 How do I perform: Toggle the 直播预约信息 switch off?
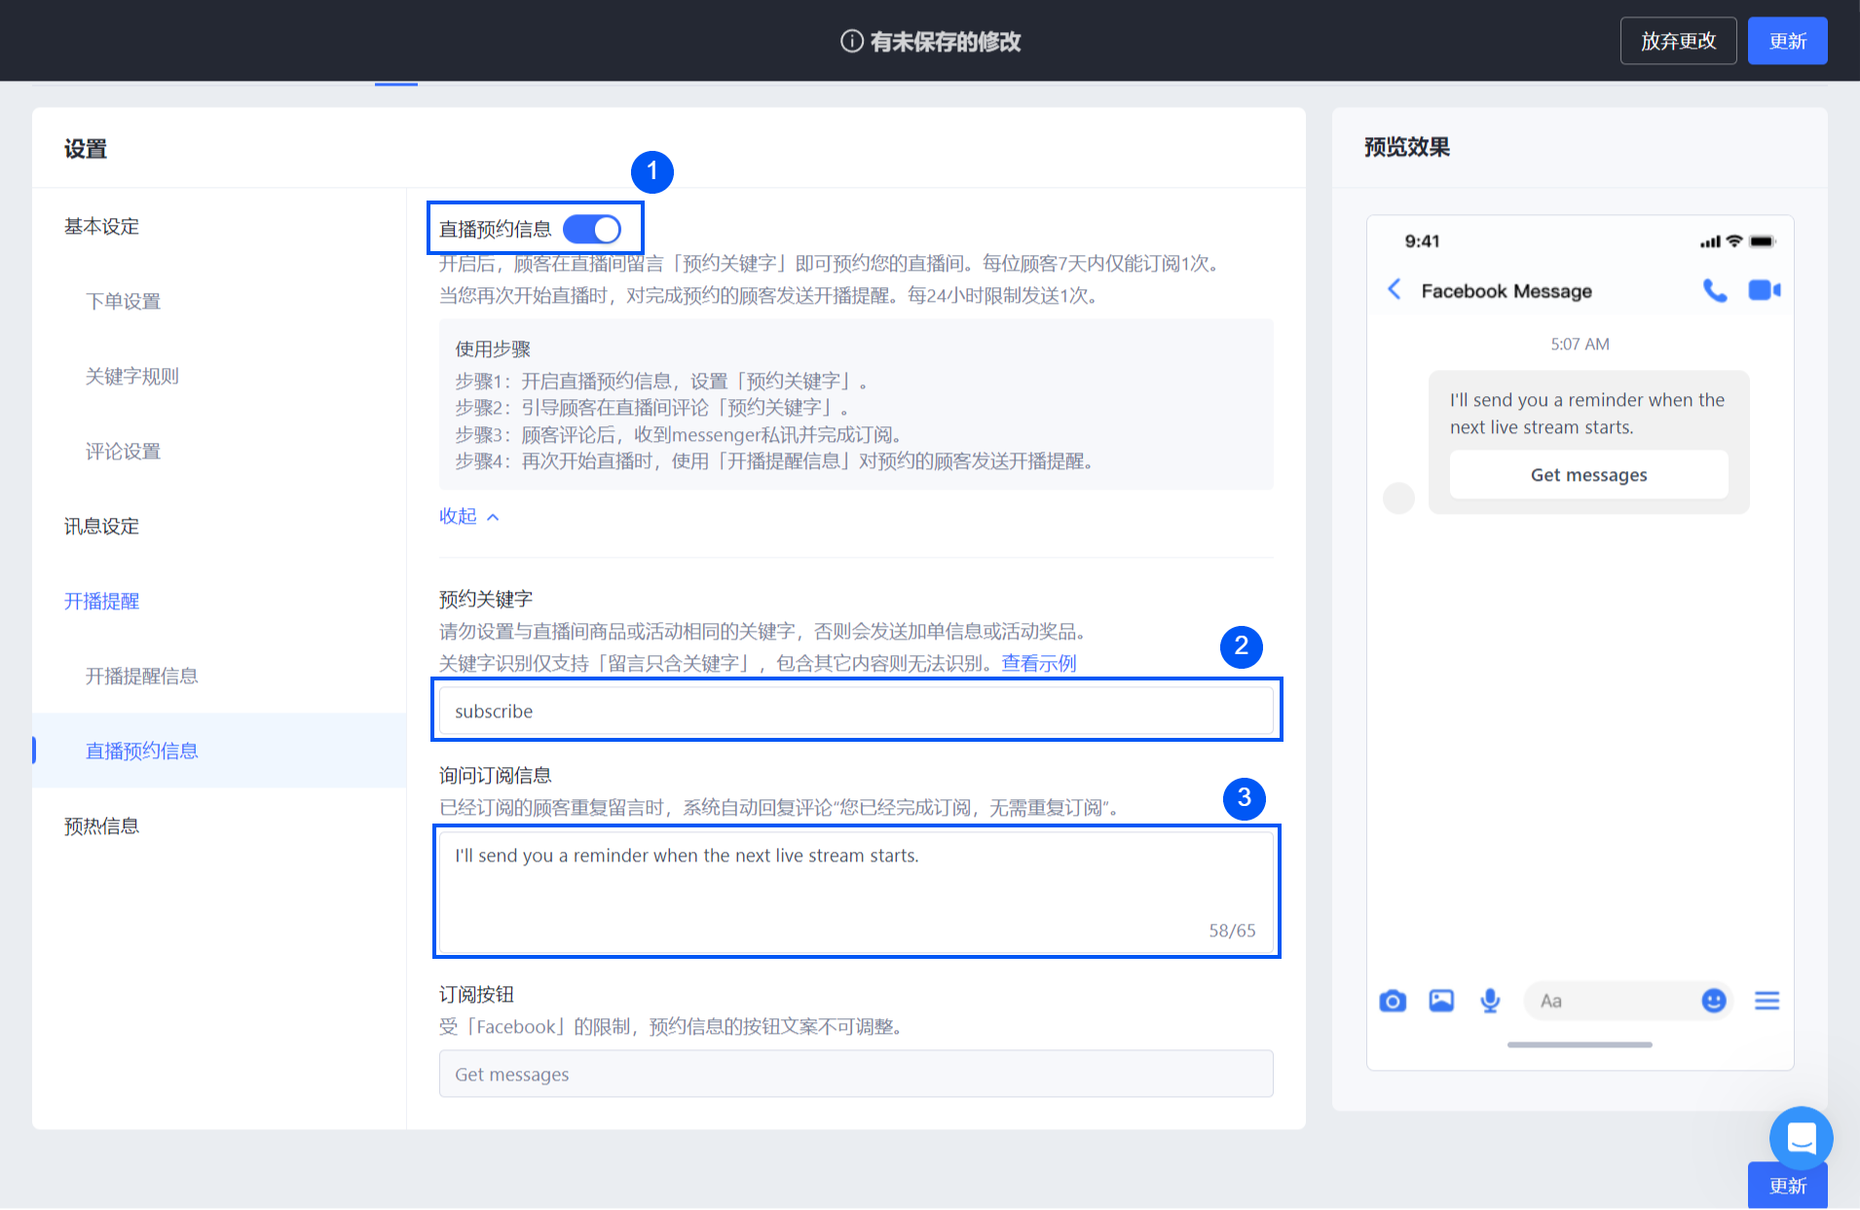tap(592, 230)
